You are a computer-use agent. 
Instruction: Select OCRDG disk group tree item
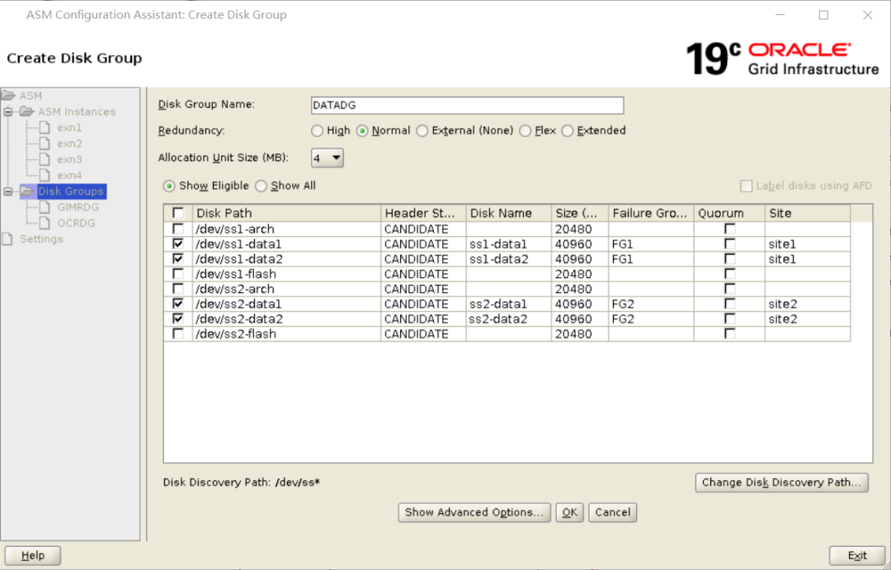tap(76, 223)
